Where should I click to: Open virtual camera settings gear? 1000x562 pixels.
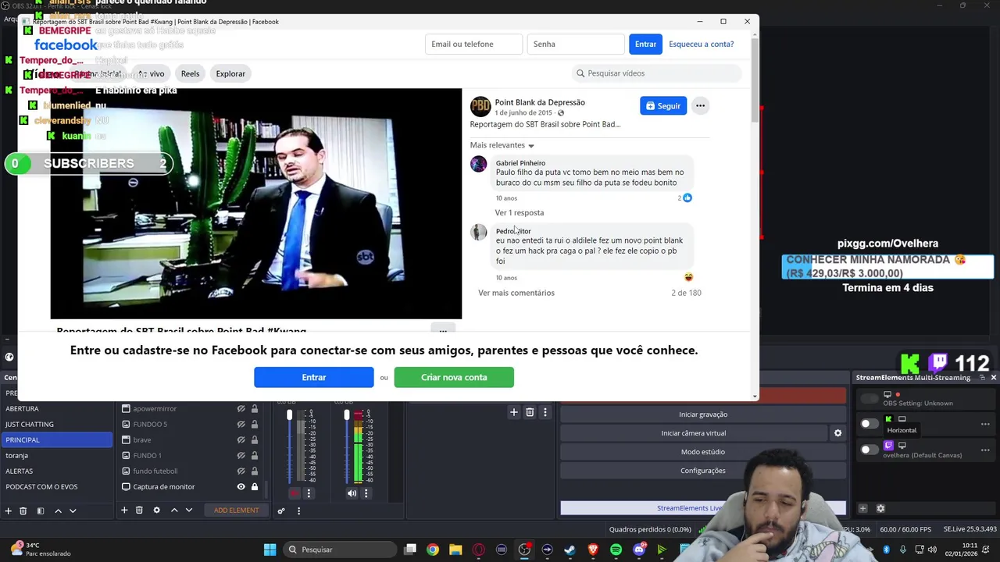point(837,433)
